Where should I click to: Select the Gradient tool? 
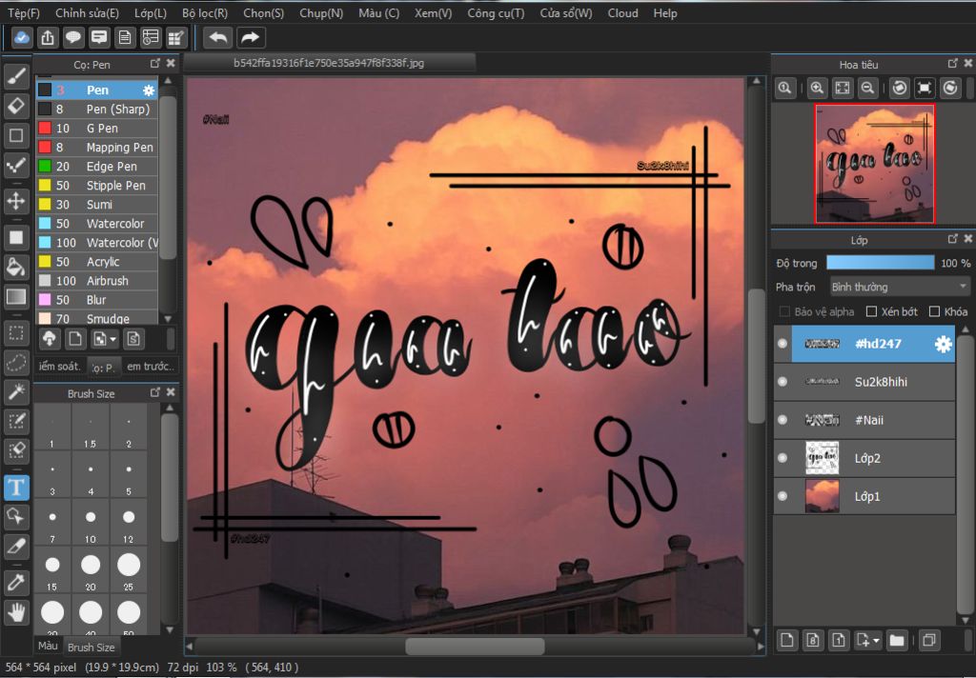pyautogui.click(x=16, y=297)
